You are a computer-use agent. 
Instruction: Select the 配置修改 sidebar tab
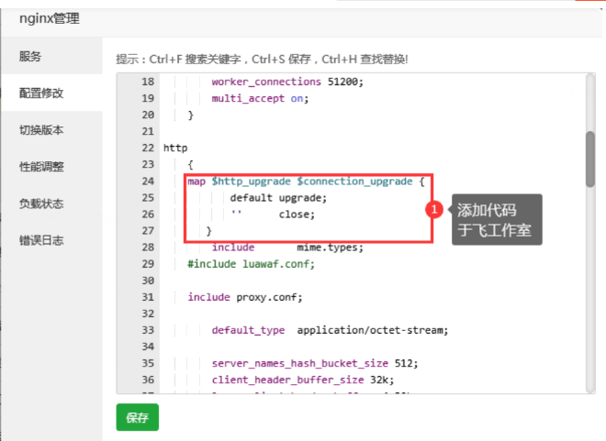[x=42, y=93]
